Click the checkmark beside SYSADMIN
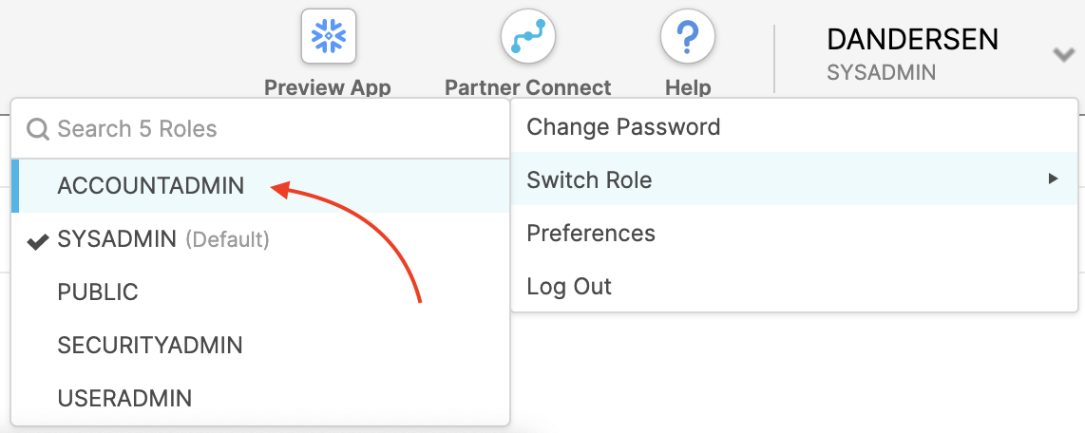1085x433 pixels. point(38,240)
